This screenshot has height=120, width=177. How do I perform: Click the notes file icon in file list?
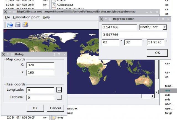pyautogui.click(x=54, y=118)
